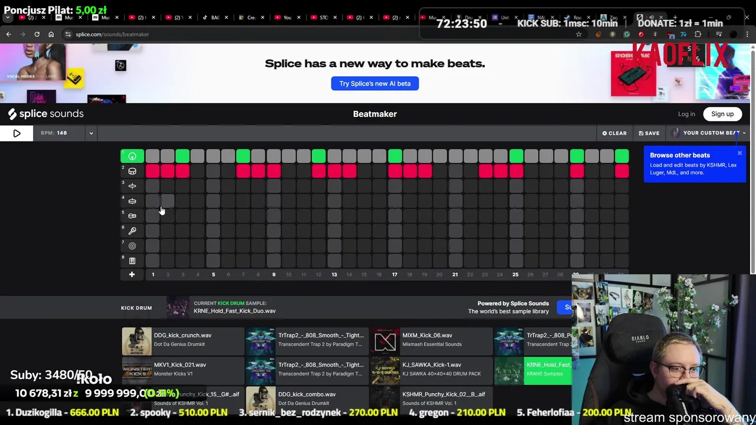Click the current sample pack artwork

point(178,308)
